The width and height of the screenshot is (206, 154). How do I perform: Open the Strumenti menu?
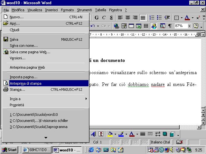pos(84,10)
